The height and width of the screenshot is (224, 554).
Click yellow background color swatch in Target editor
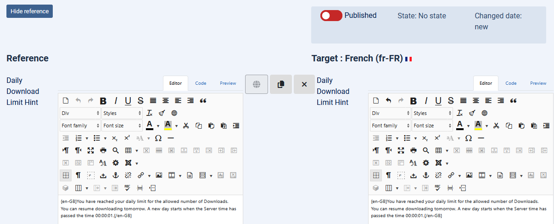pos(478,125)
